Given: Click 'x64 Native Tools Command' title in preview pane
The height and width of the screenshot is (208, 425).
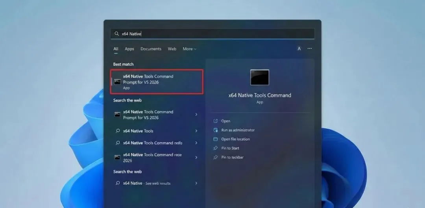Looking at the screenshot, I should pos(260,95).
